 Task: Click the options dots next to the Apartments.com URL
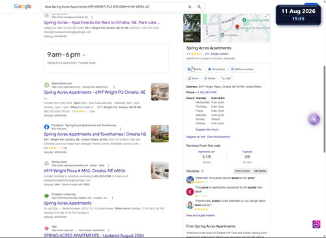(114, 87)
